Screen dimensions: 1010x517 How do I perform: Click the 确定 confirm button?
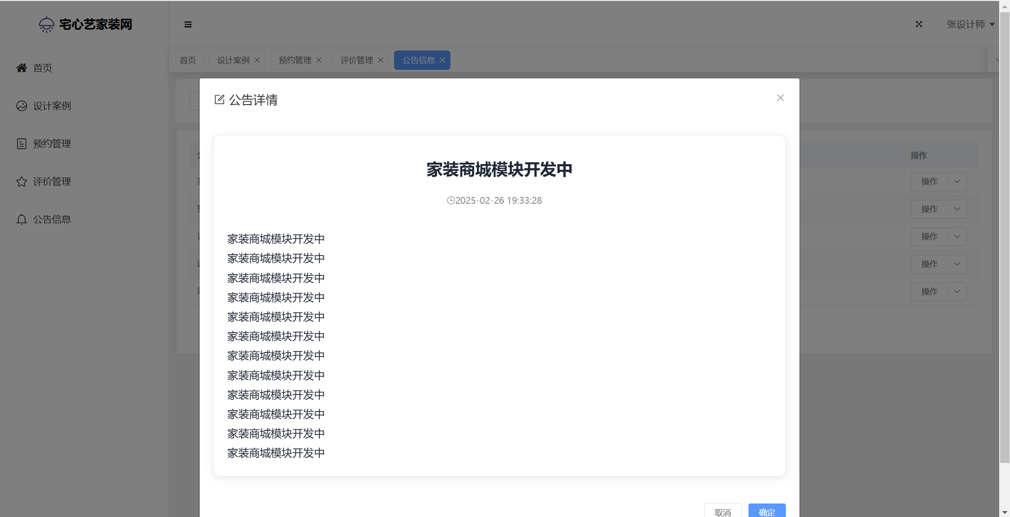[x=767, y=511]
